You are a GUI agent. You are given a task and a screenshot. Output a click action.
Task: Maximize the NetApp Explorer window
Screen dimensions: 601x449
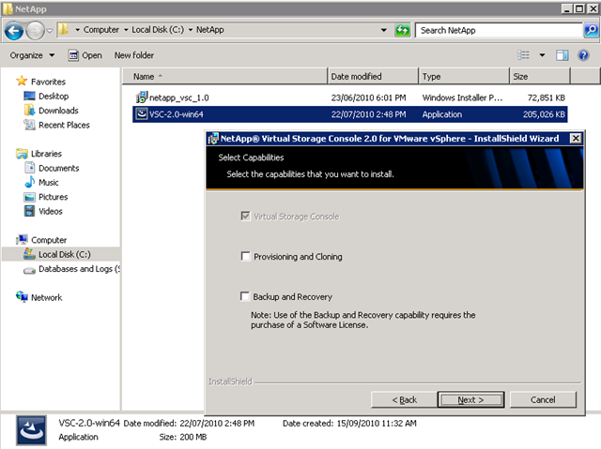(579, 8)
